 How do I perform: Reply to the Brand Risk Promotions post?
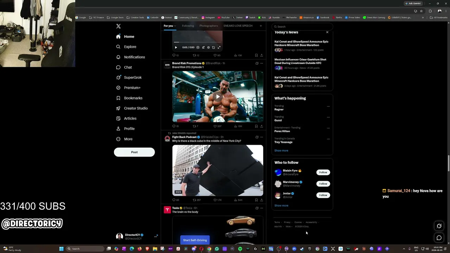174,126
